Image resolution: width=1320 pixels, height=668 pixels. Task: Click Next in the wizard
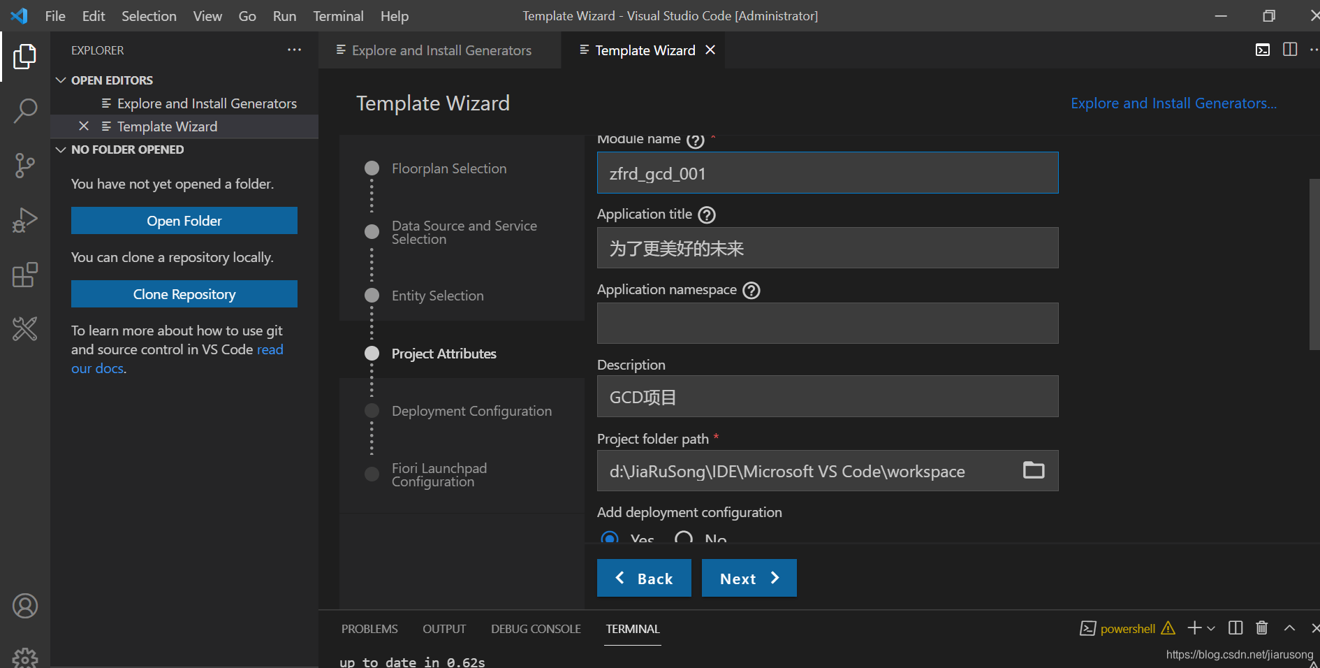click(x=749, y=578)
